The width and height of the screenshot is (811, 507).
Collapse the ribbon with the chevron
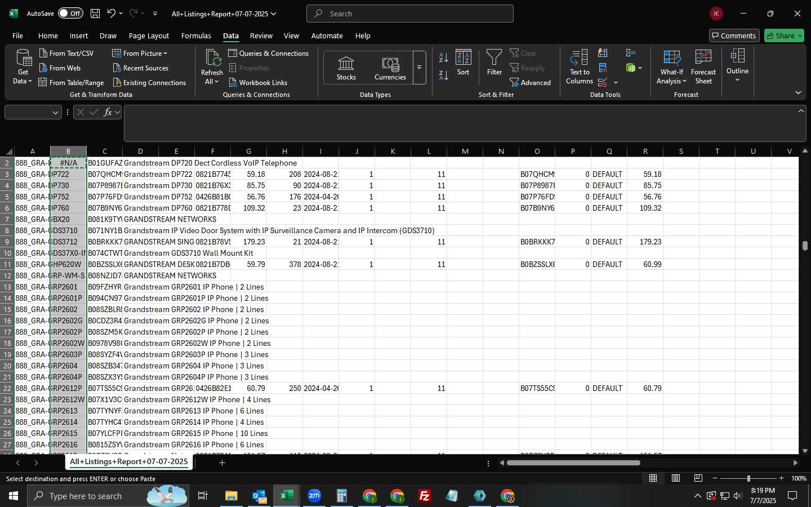(798, 92)
